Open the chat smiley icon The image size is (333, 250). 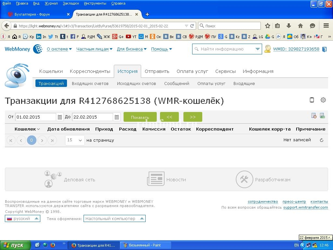click(x=313, y=26)
